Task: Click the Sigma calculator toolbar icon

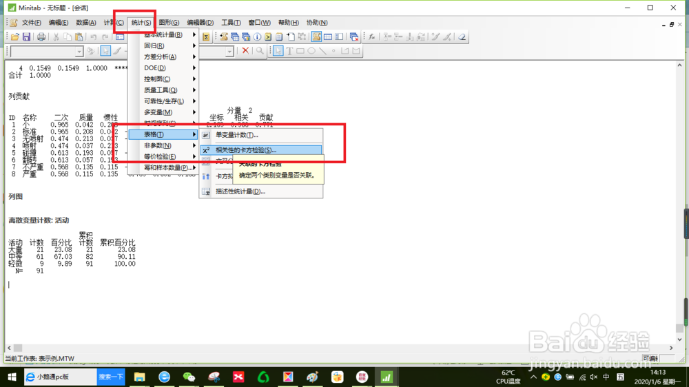Action: point(205,37)
